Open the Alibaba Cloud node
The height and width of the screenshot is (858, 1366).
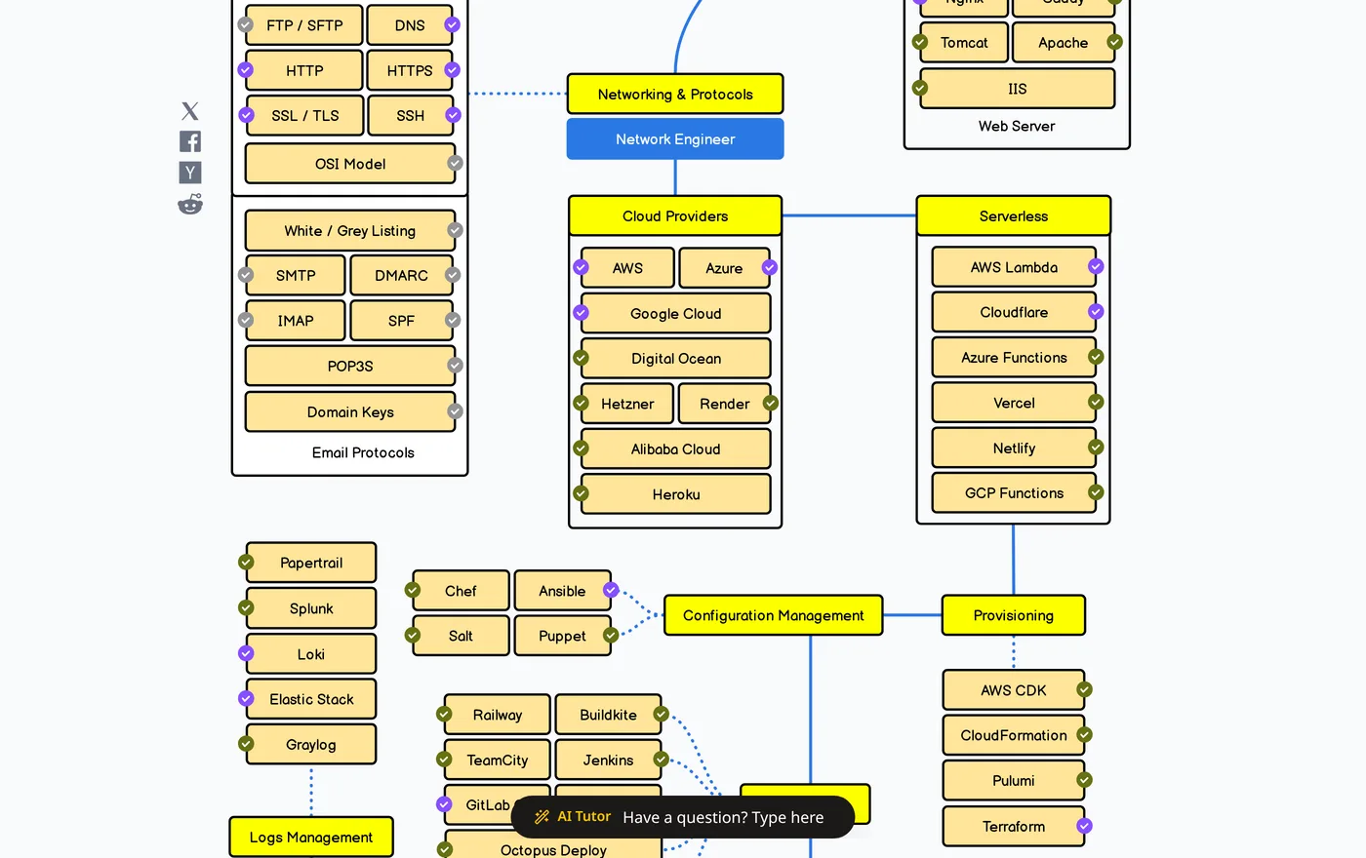coord(675,449)
